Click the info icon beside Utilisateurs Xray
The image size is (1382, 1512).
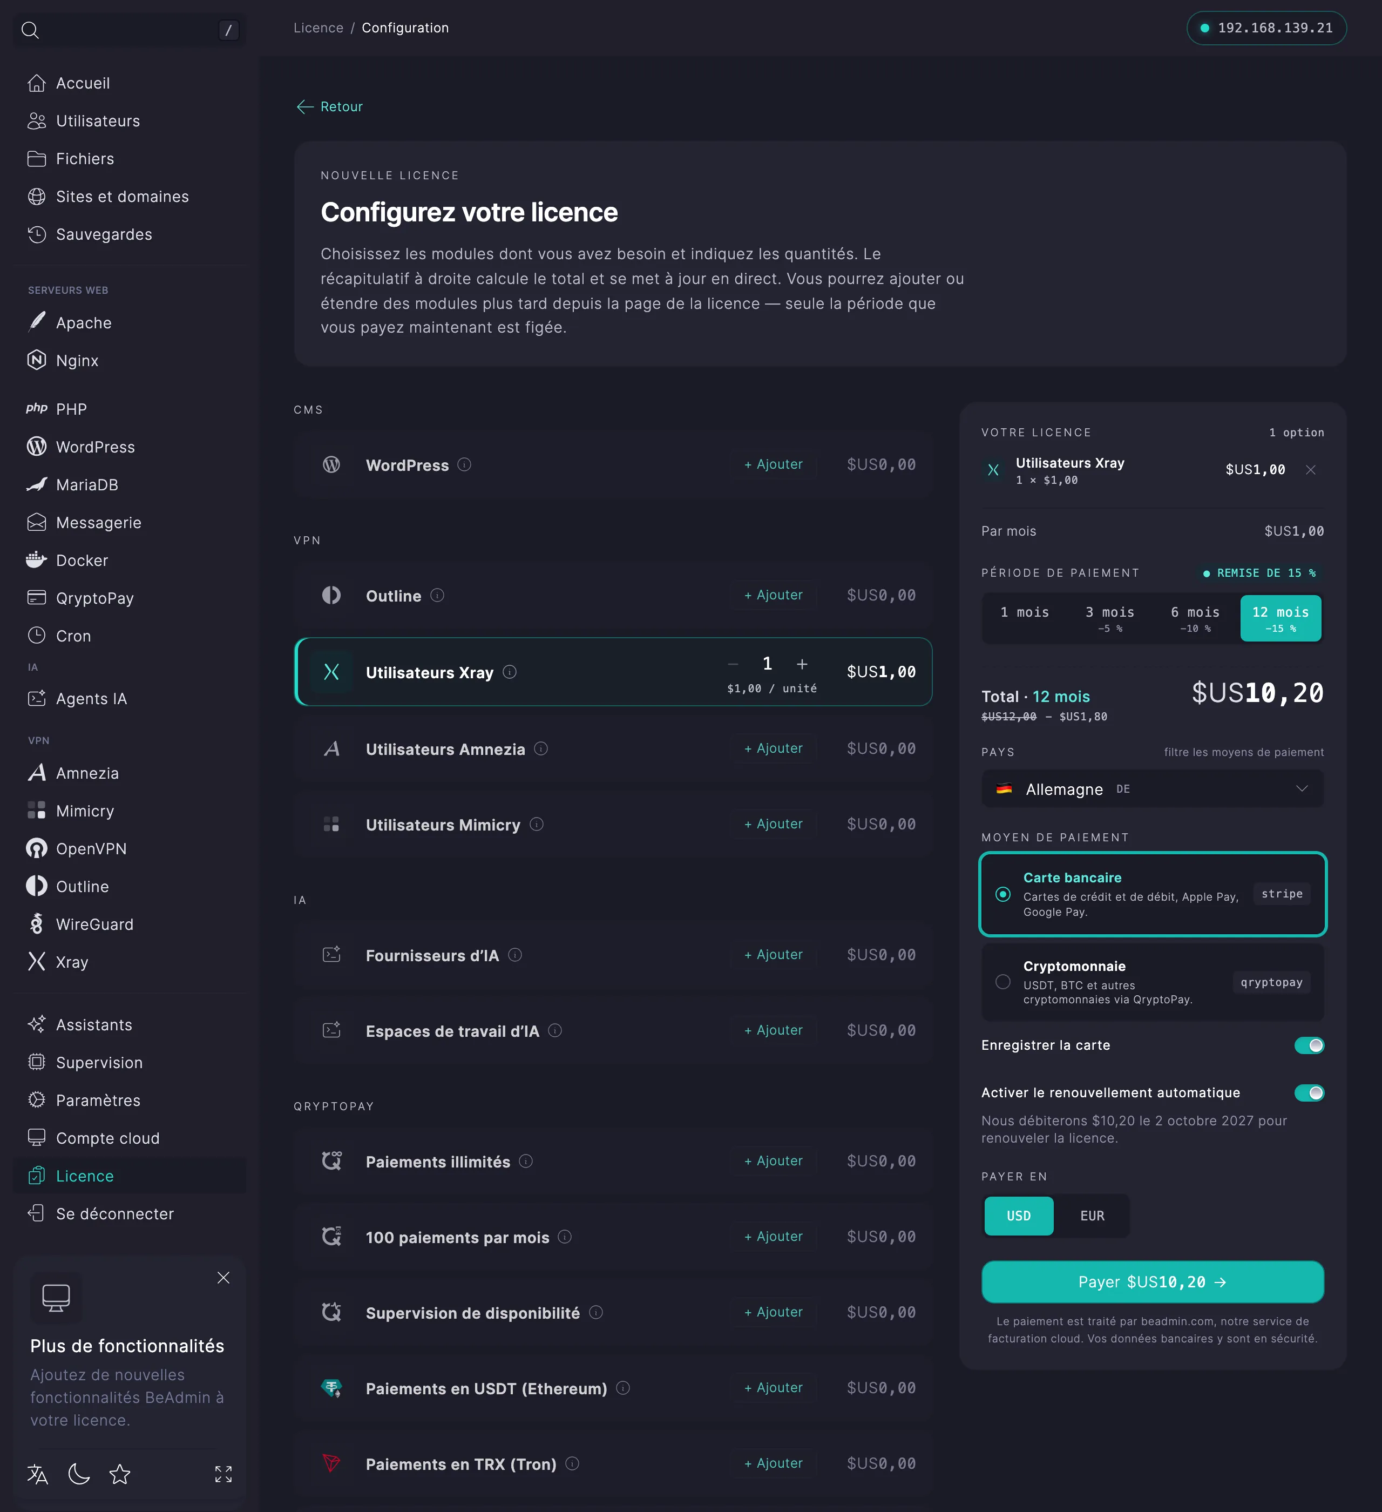[510, 672]
